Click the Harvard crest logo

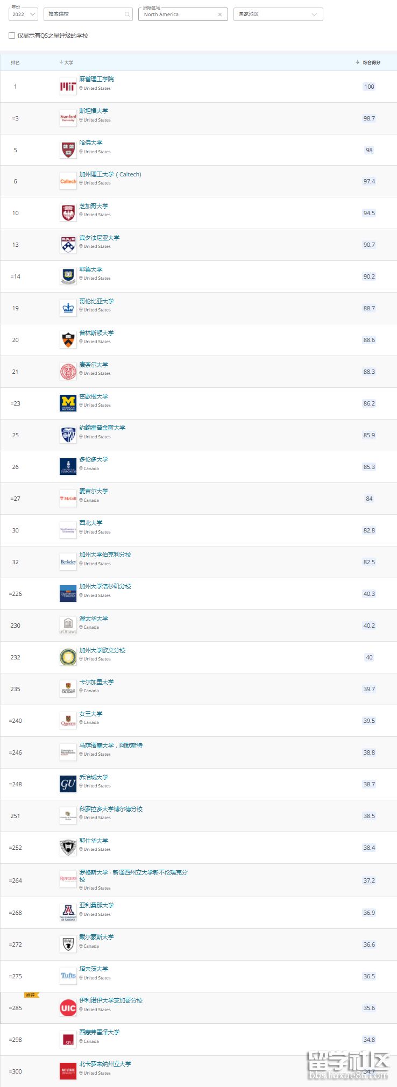pos(68,150)
